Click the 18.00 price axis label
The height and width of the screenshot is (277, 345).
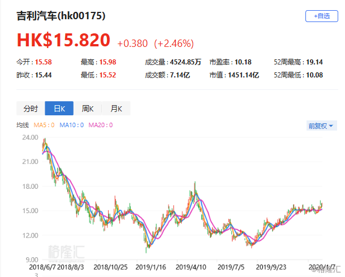click(x=30, y=187)
